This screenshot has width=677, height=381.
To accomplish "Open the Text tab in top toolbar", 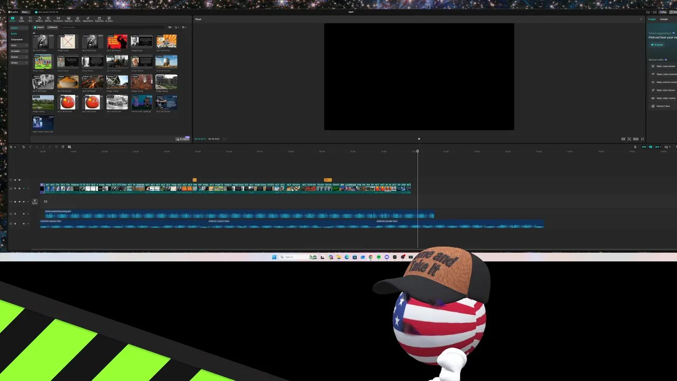I will click(30, 19).
